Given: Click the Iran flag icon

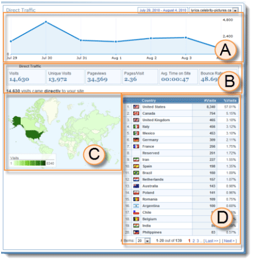Looking at the screenshot, I should click(x=136, y=160).
